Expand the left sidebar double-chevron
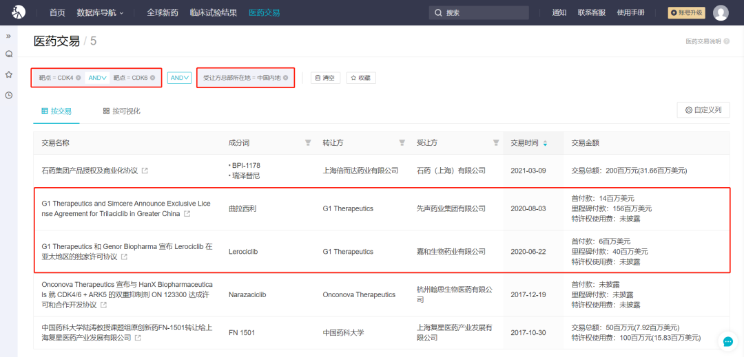Viewport: 744px width, 357px height. pyautogui.click(x=8, y=36)
